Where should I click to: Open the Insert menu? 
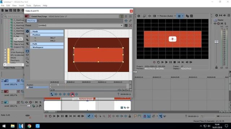click(21, 6)
